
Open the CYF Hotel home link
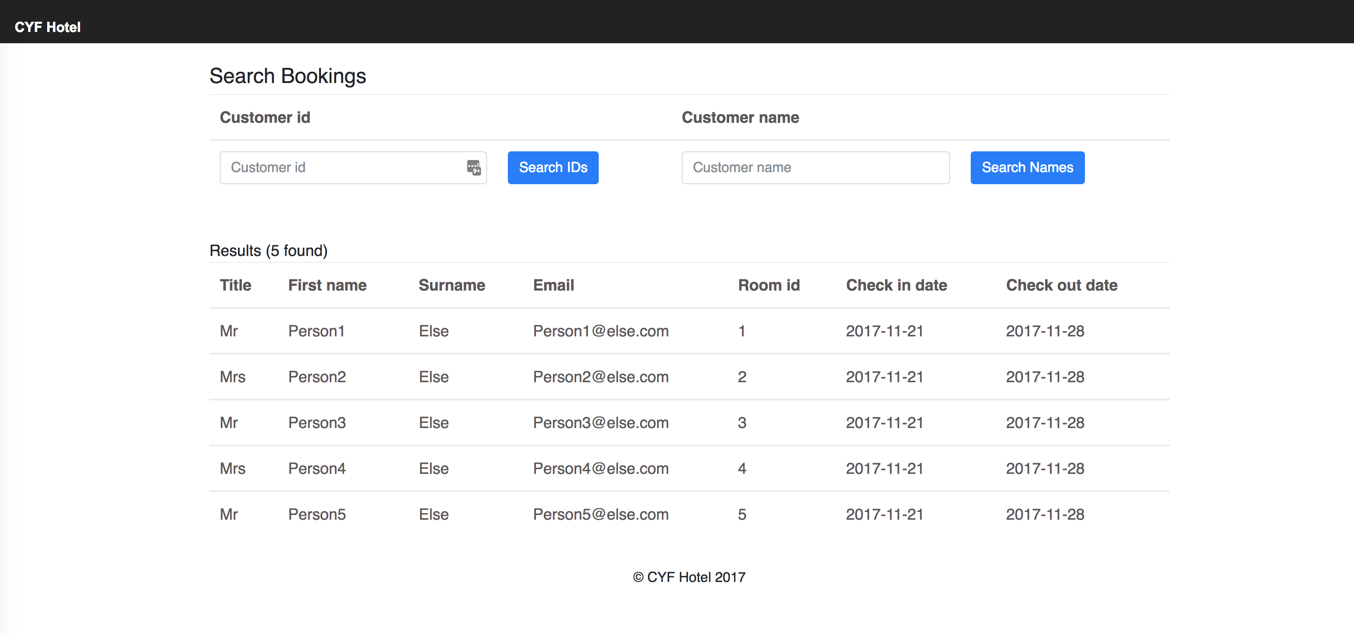[x=47, y=27]
